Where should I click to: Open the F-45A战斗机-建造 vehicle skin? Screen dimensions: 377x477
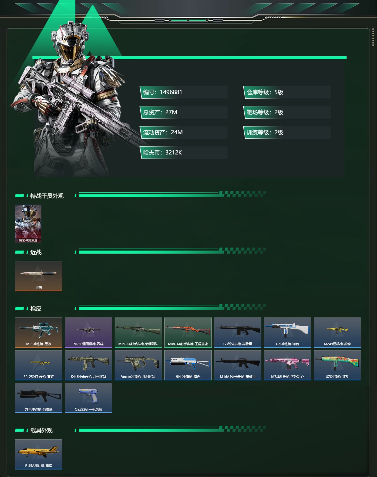point(39,454)
